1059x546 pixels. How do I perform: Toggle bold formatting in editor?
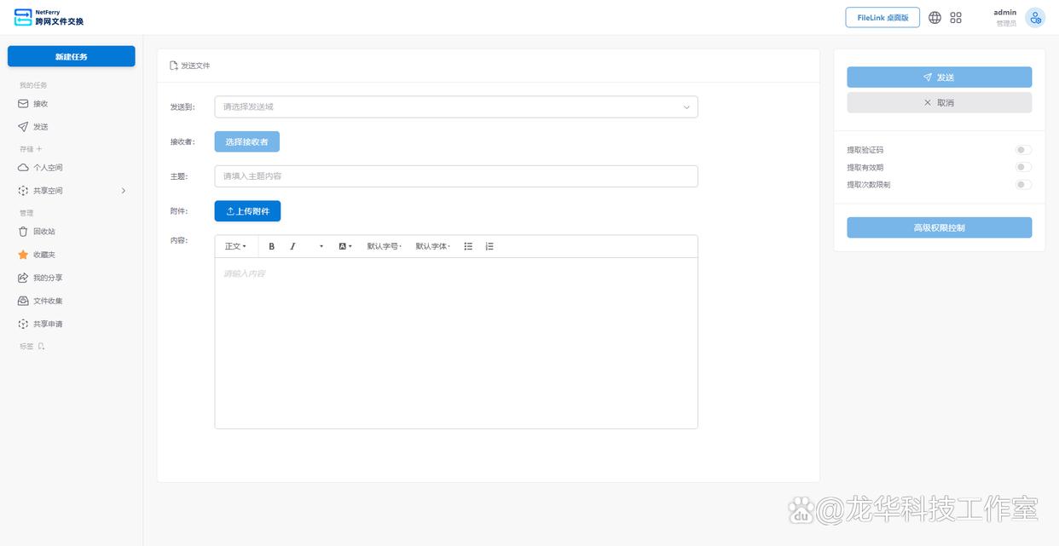point(272,246)
